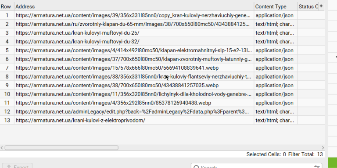Click the text/html content type in row 2
Image resolution: width=337 pixels, height=168 pixels.
(276, 24)
